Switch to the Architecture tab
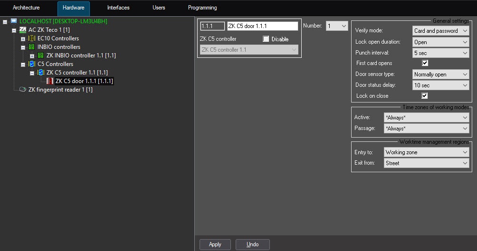The height and width of the screenshot is (251, 477). click(x=26, y=8)
